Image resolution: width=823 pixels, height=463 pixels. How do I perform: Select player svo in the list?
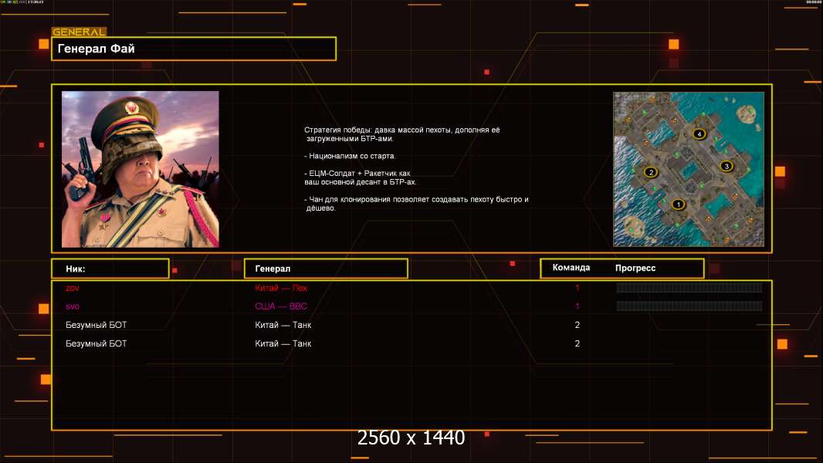tap(73, 306)
